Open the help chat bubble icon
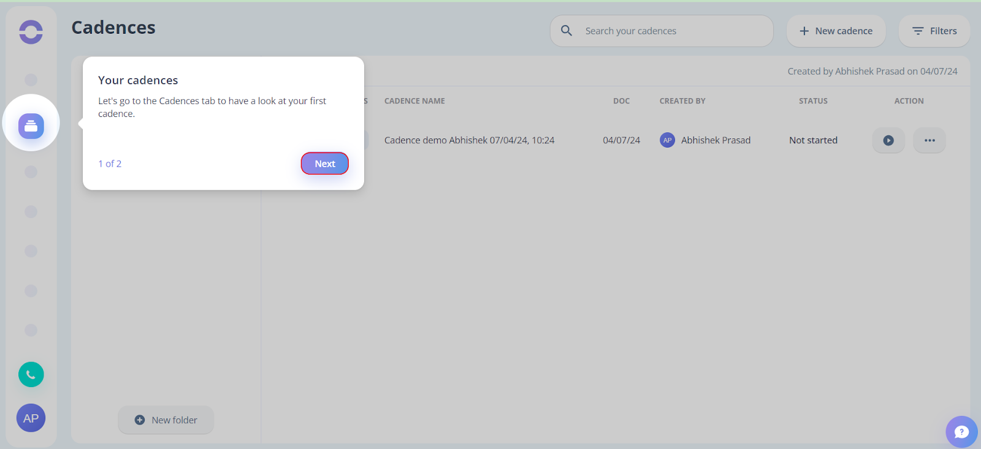This screenshot has height=449, width=981. point(961,432)
